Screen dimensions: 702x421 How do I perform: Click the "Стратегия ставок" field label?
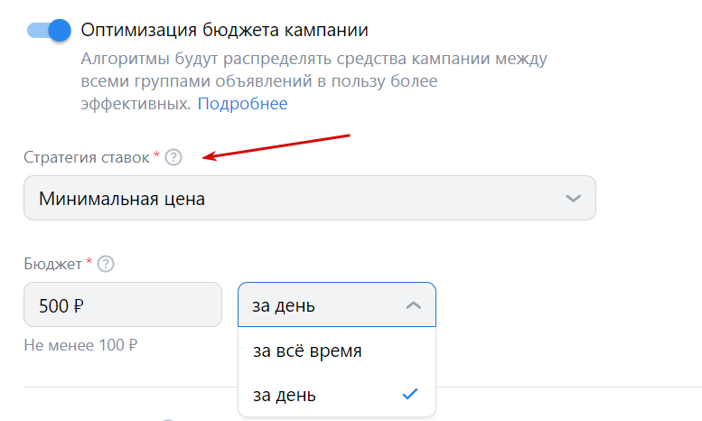click(x=87, y=158)
